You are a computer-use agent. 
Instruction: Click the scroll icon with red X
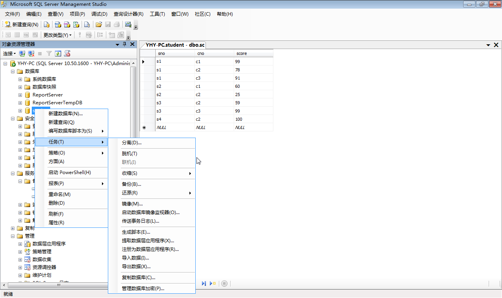[x=67, y=54]
